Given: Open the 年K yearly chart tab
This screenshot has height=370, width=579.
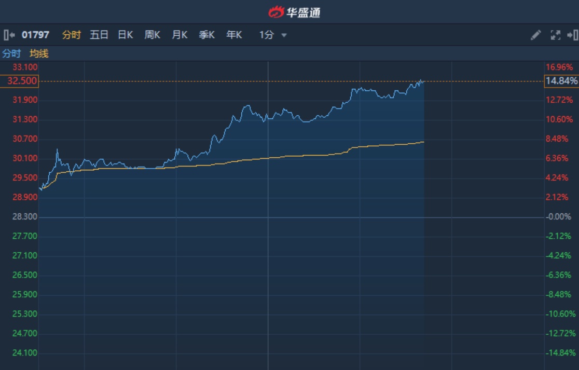Looking at the screenshot, I should 234,35.
